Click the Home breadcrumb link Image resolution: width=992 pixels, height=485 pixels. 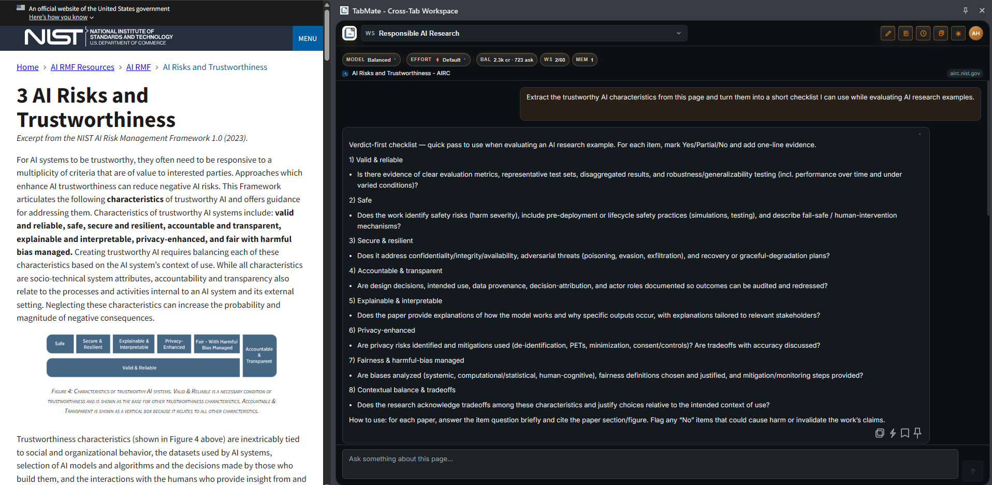[x=27, y=67]
